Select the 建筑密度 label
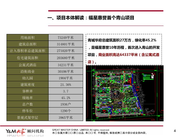 coord(27,84)
